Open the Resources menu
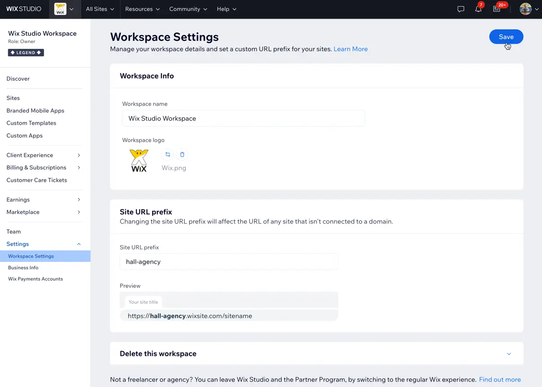This screenshot has height=387, width=542. tap(142, 9)
